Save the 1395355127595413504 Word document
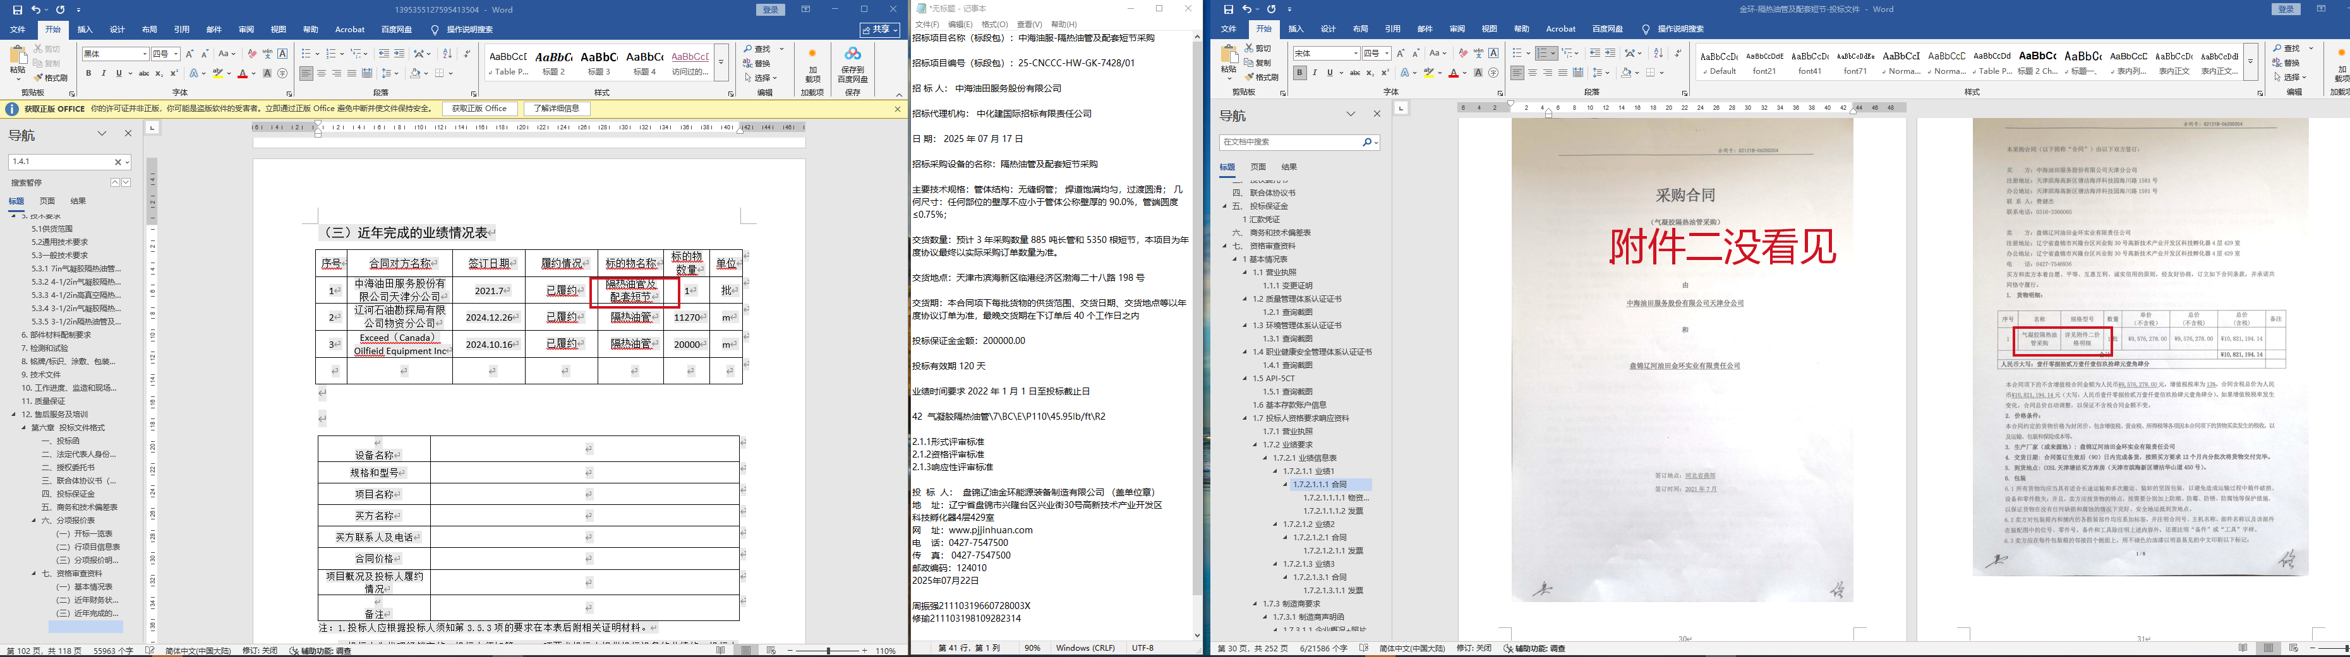Viewport: 2350px width, 657px height. coord(17,10)
